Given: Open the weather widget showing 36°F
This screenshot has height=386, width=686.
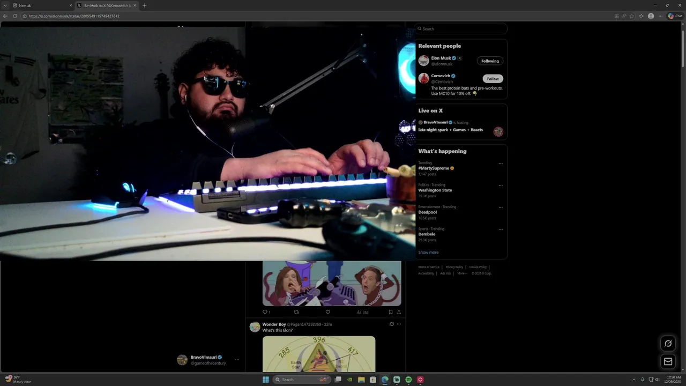Looking at the screenshot, I should [18, 380].
